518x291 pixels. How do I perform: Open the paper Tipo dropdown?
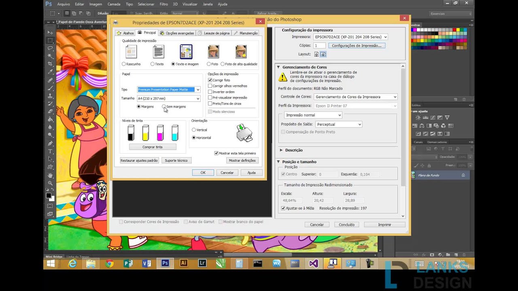tap(169, 90)
